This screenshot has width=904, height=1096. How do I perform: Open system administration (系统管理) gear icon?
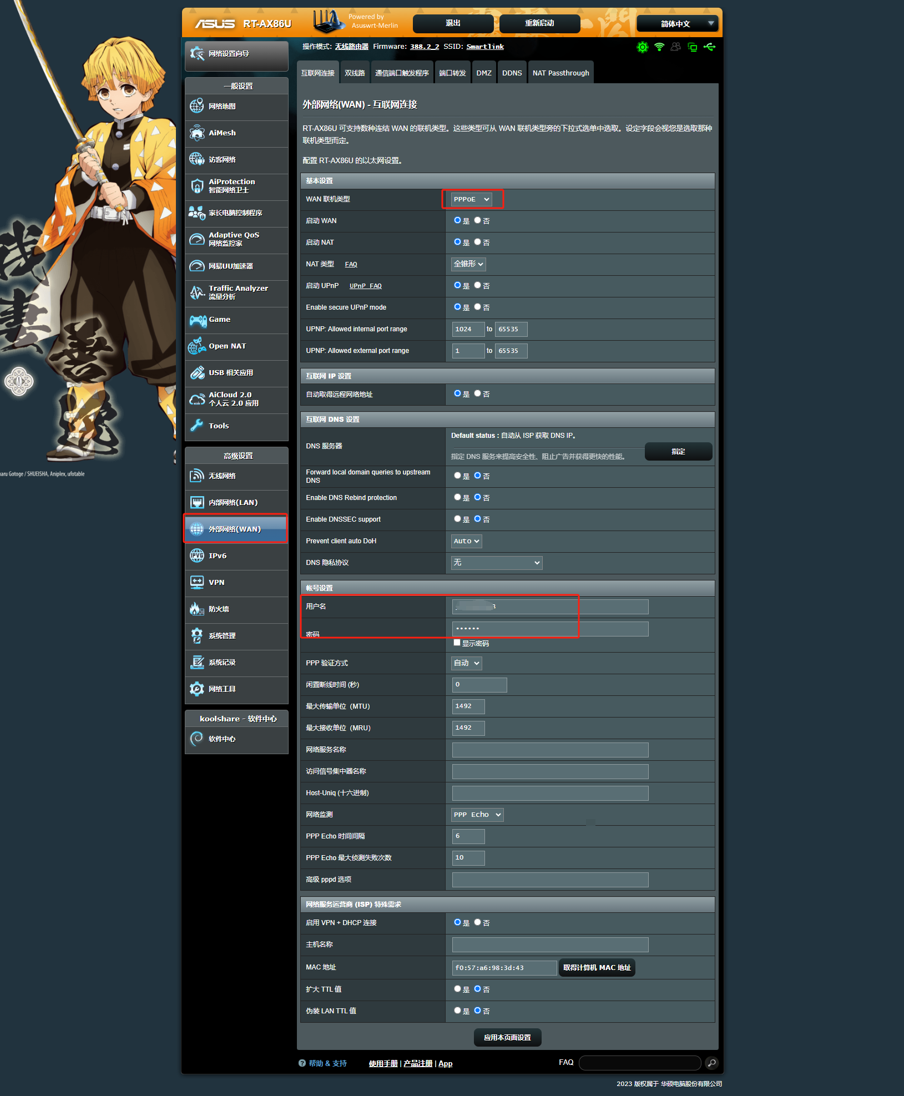(x=197, y=635)
